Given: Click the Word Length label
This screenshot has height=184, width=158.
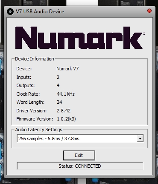Looking at the screenshot, I should tap(30, 102).
